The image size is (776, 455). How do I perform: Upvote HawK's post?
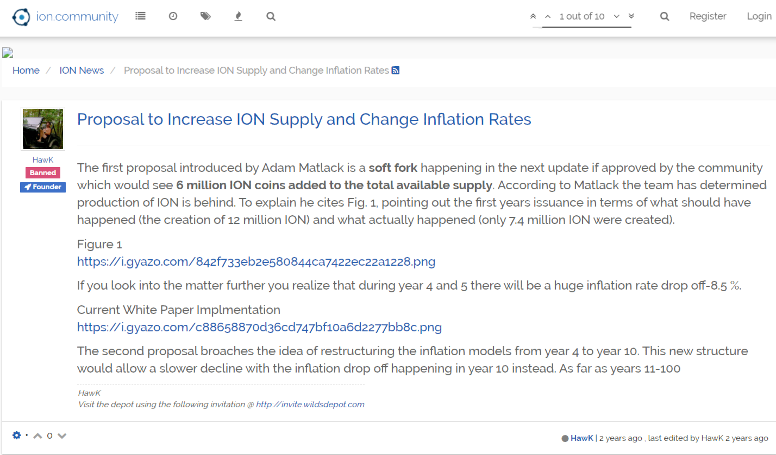(x=37, y=435)
